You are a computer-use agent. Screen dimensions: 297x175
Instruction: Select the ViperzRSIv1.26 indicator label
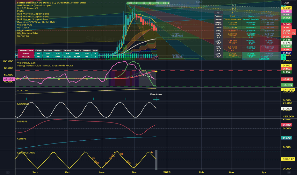pyautogui.click(x=26, y=63)
